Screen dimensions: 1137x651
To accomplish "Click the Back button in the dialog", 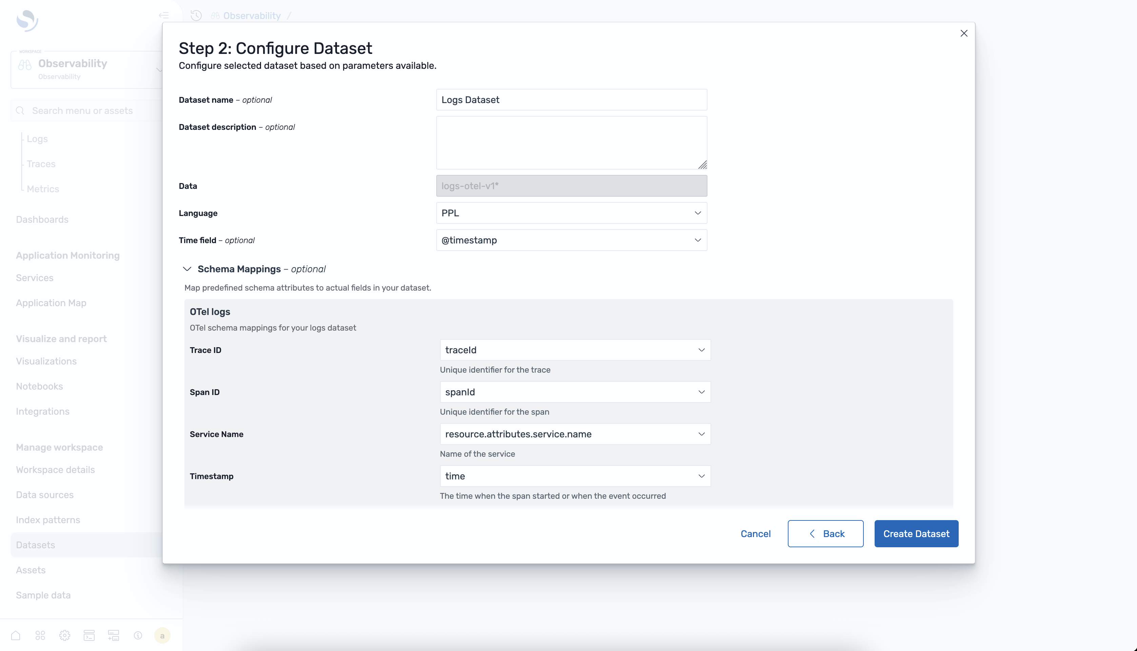I will 825,533.
